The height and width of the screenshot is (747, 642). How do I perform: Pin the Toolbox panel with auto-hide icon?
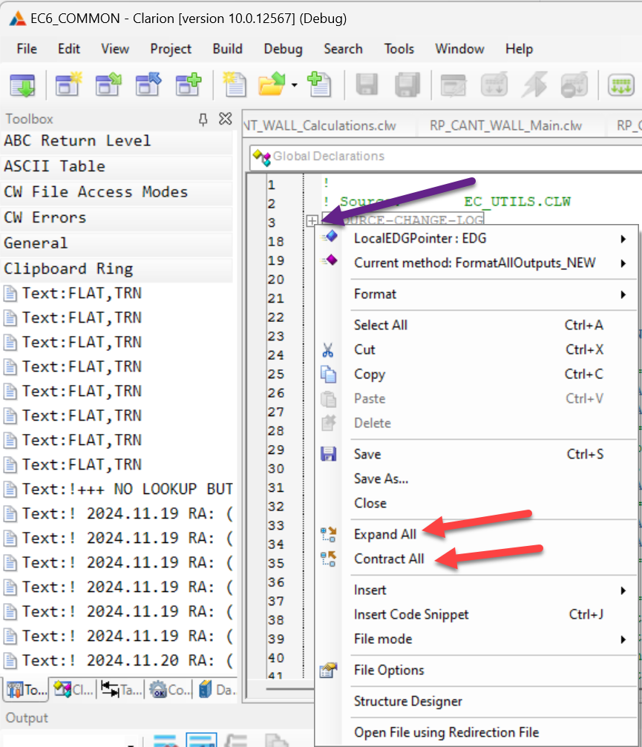click(203, 119)
